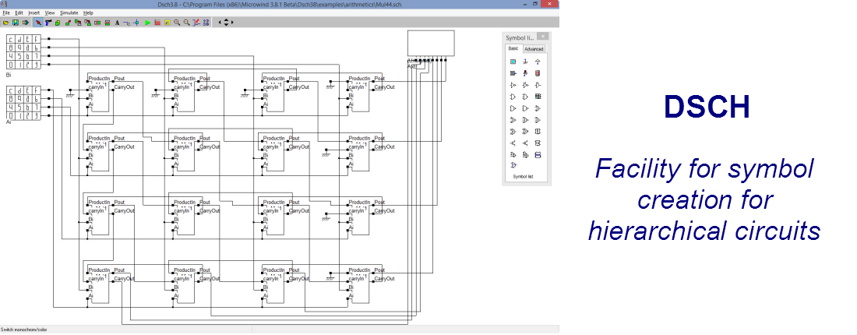Viewport: 857px width, 335px height.
Task: Open the View menu
Action: tap(50, 12)
